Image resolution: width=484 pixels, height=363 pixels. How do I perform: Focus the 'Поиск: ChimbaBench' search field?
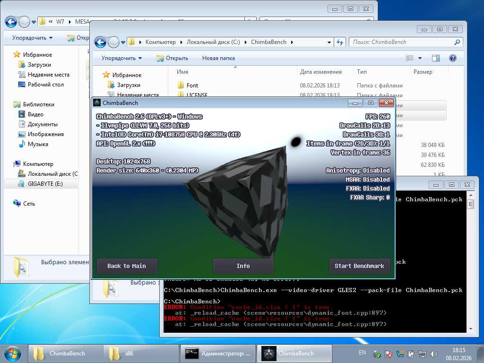[406, 42]
